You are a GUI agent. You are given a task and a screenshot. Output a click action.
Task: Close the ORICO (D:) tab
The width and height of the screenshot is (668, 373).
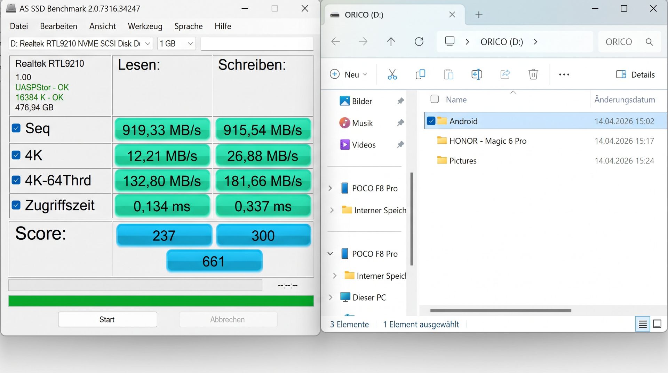[x=452, y=15]
